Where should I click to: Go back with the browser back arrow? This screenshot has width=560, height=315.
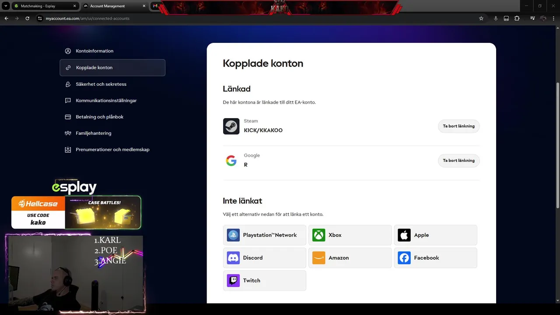[6, 18]
